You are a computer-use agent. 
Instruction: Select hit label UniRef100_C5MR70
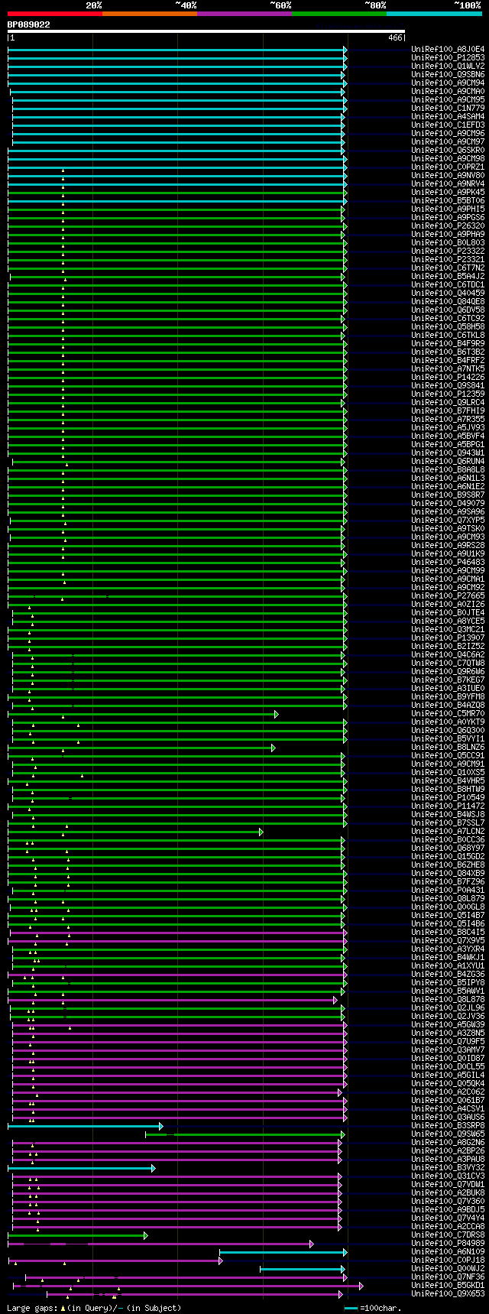(x=448, y=713)
